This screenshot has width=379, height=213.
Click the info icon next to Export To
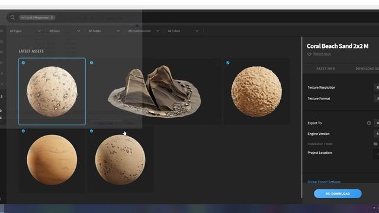coord(369,123)
